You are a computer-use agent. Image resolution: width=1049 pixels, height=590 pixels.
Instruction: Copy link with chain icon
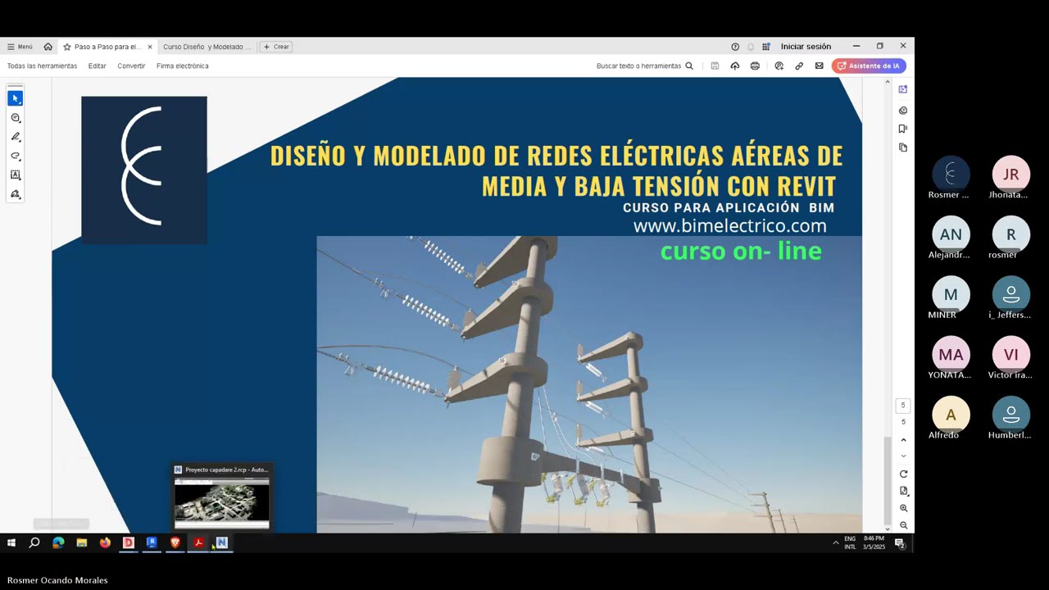(799, 66)
